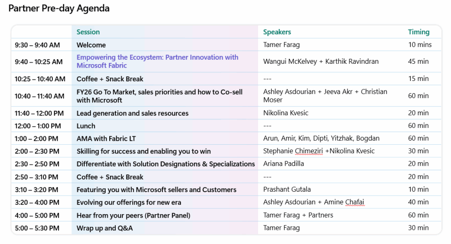
Task: Select the Session column header
Action: pos(88,32)
